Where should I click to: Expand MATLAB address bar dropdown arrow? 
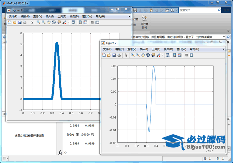pos(224,37)
